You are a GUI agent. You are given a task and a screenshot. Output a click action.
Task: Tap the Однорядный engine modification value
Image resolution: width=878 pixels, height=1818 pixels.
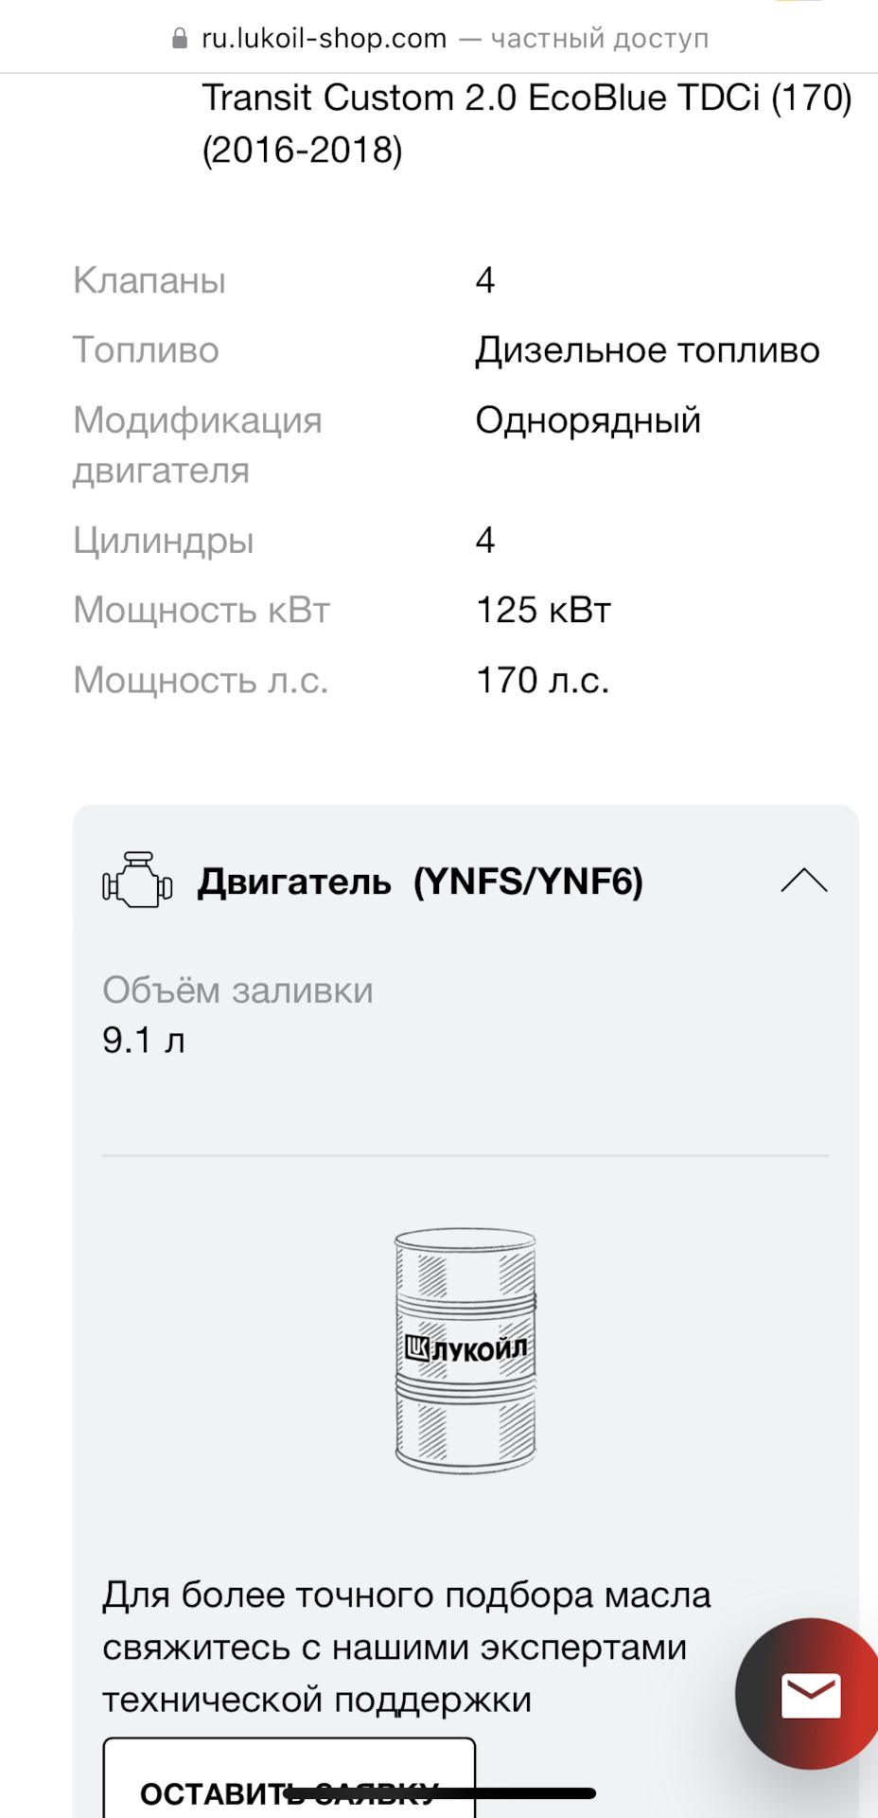coord(588,420)
